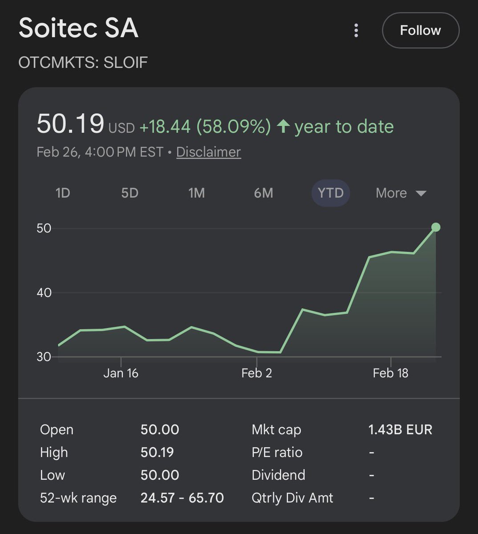478x534 pixels.
Task: Click the Feb 2 axis label
Action: (x=256, y=373)
